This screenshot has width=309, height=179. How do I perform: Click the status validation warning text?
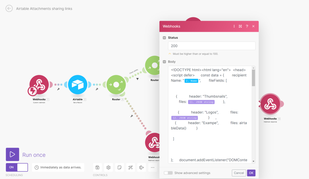195,54
